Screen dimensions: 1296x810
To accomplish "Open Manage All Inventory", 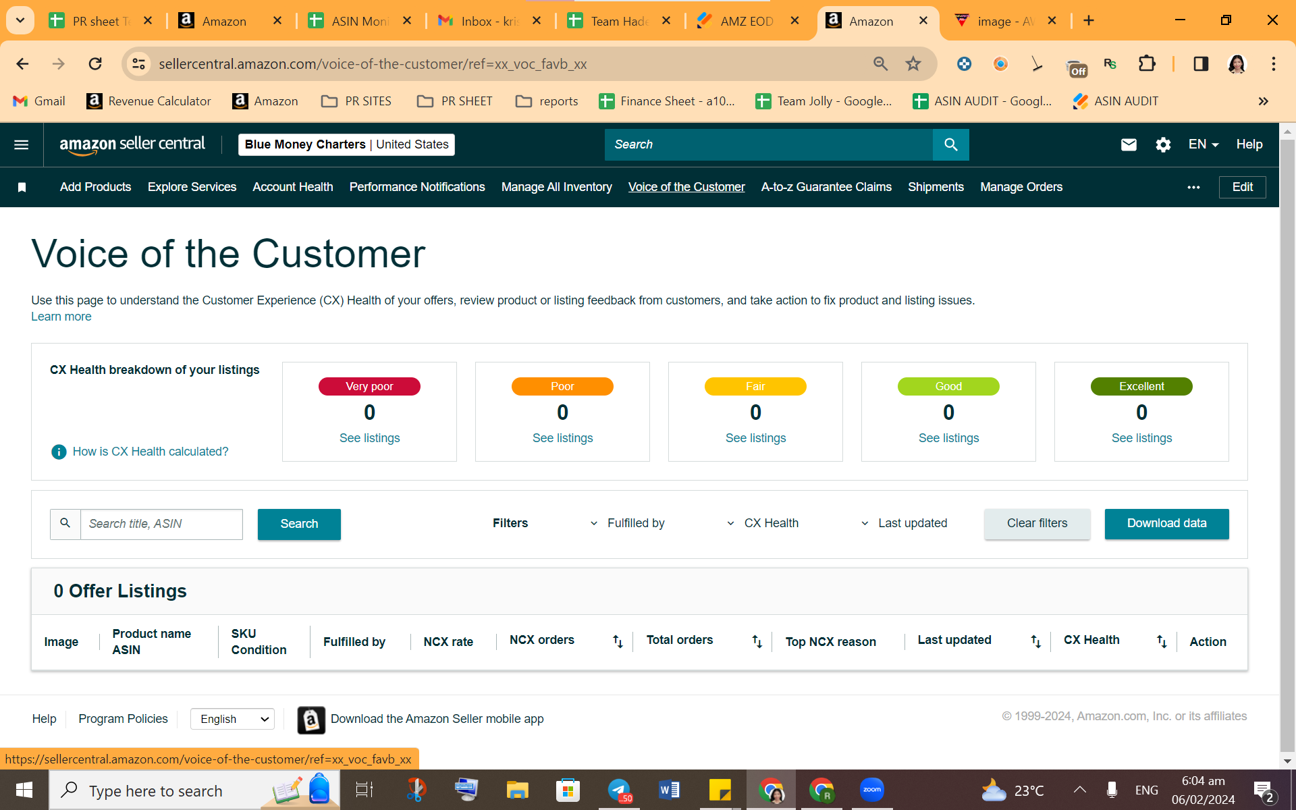I will 557,187.
